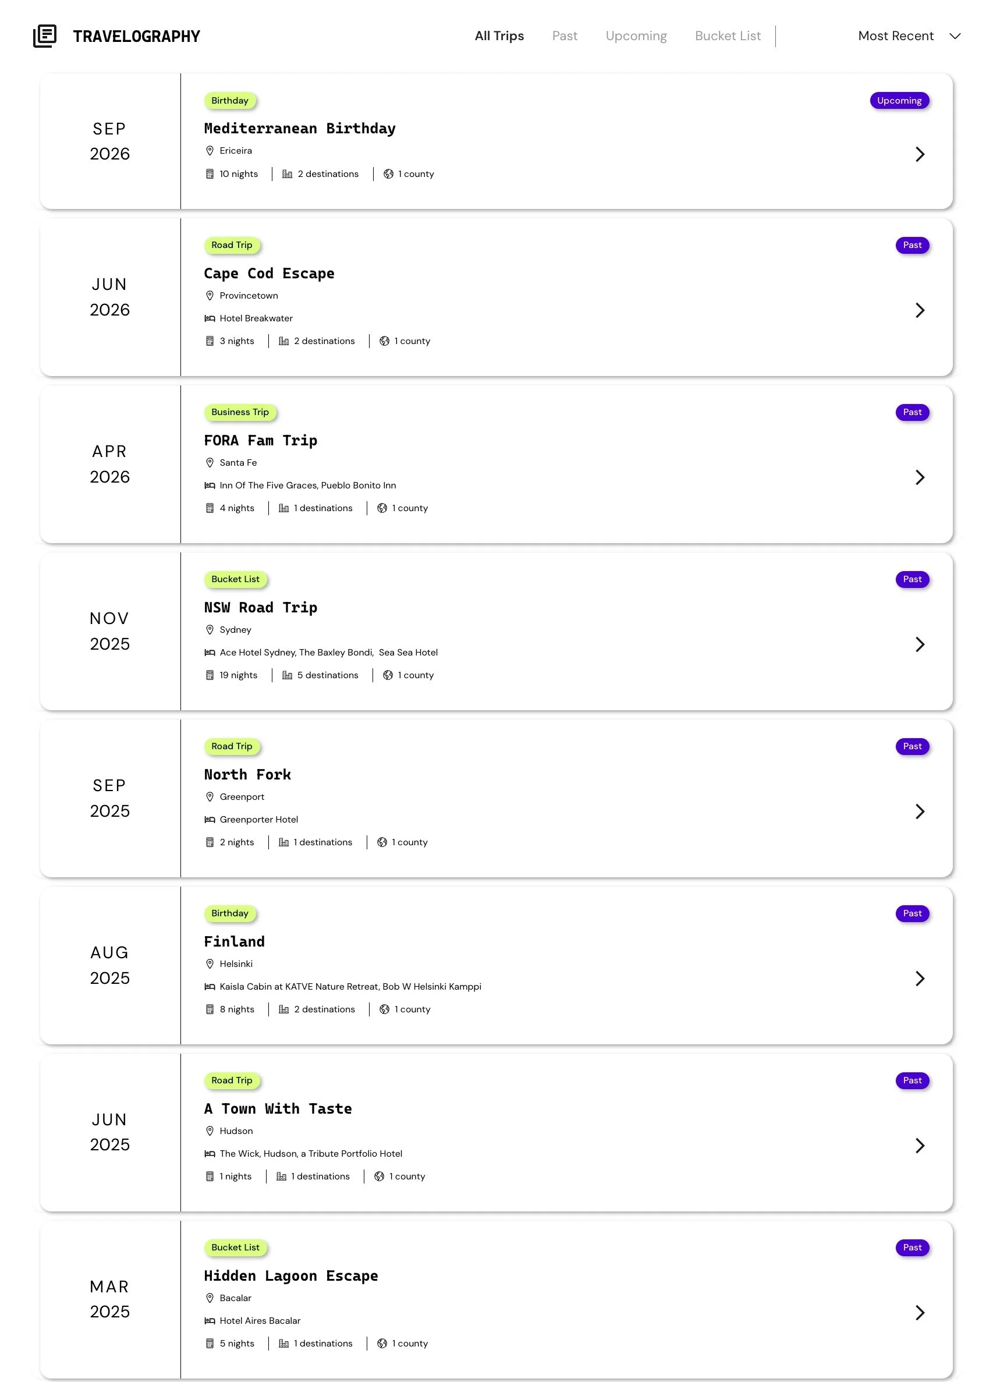
Task: Expand the Finland trip chevron arrow
Action: (x=920, y=979)
